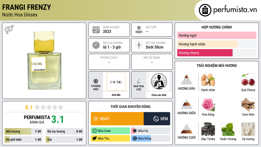The image size is (261, 147).
Task: Click the Frangi Frenzy bottle product image
Action: (x=44, y=60)
